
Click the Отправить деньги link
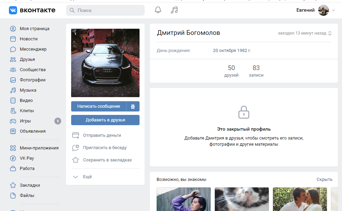[102, 135]
